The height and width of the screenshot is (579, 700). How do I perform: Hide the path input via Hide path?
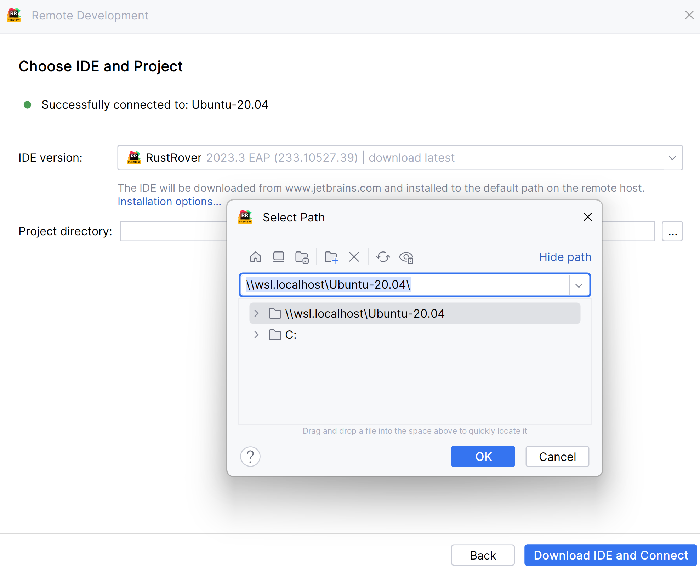[565, 257]
